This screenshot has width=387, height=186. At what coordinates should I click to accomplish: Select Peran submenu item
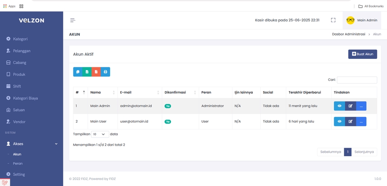[x=18, y=163]
